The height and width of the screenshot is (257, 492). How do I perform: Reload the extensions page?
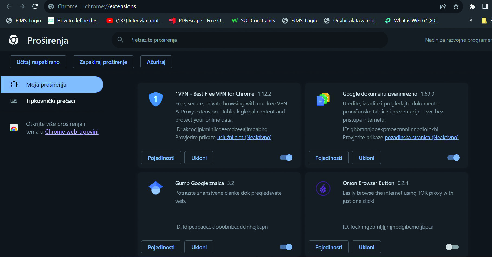[35, 6]
